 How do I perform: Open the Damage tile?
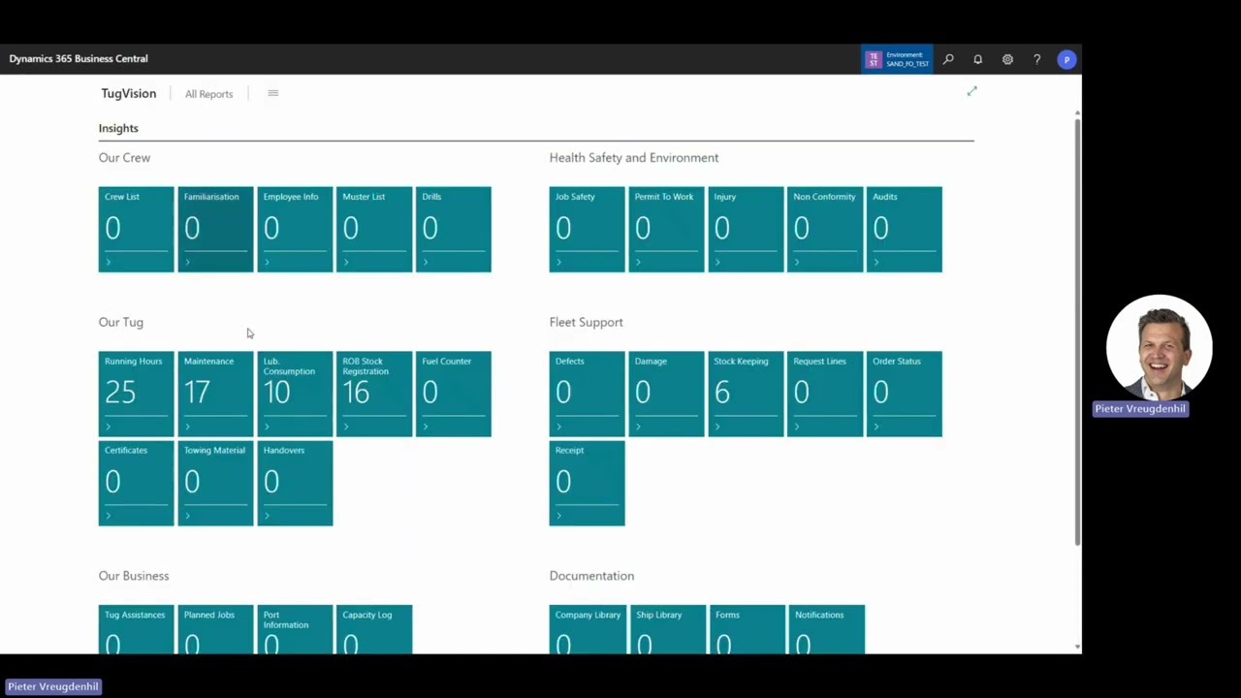tap(666, 394)
